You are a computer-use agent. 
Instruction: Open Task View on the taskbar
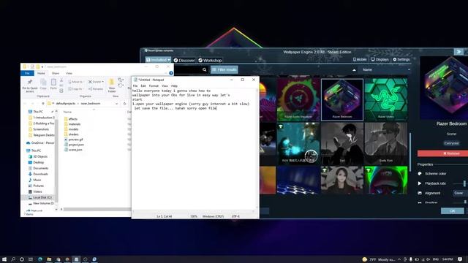point(31,259)
